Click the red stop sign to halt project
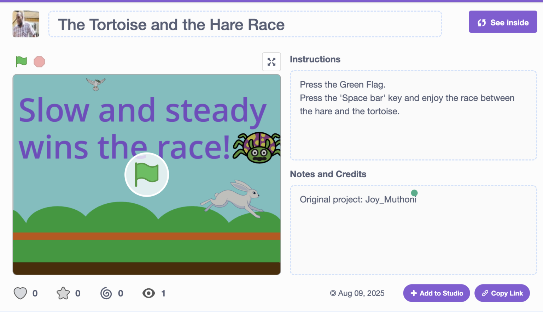 point(39,61)
